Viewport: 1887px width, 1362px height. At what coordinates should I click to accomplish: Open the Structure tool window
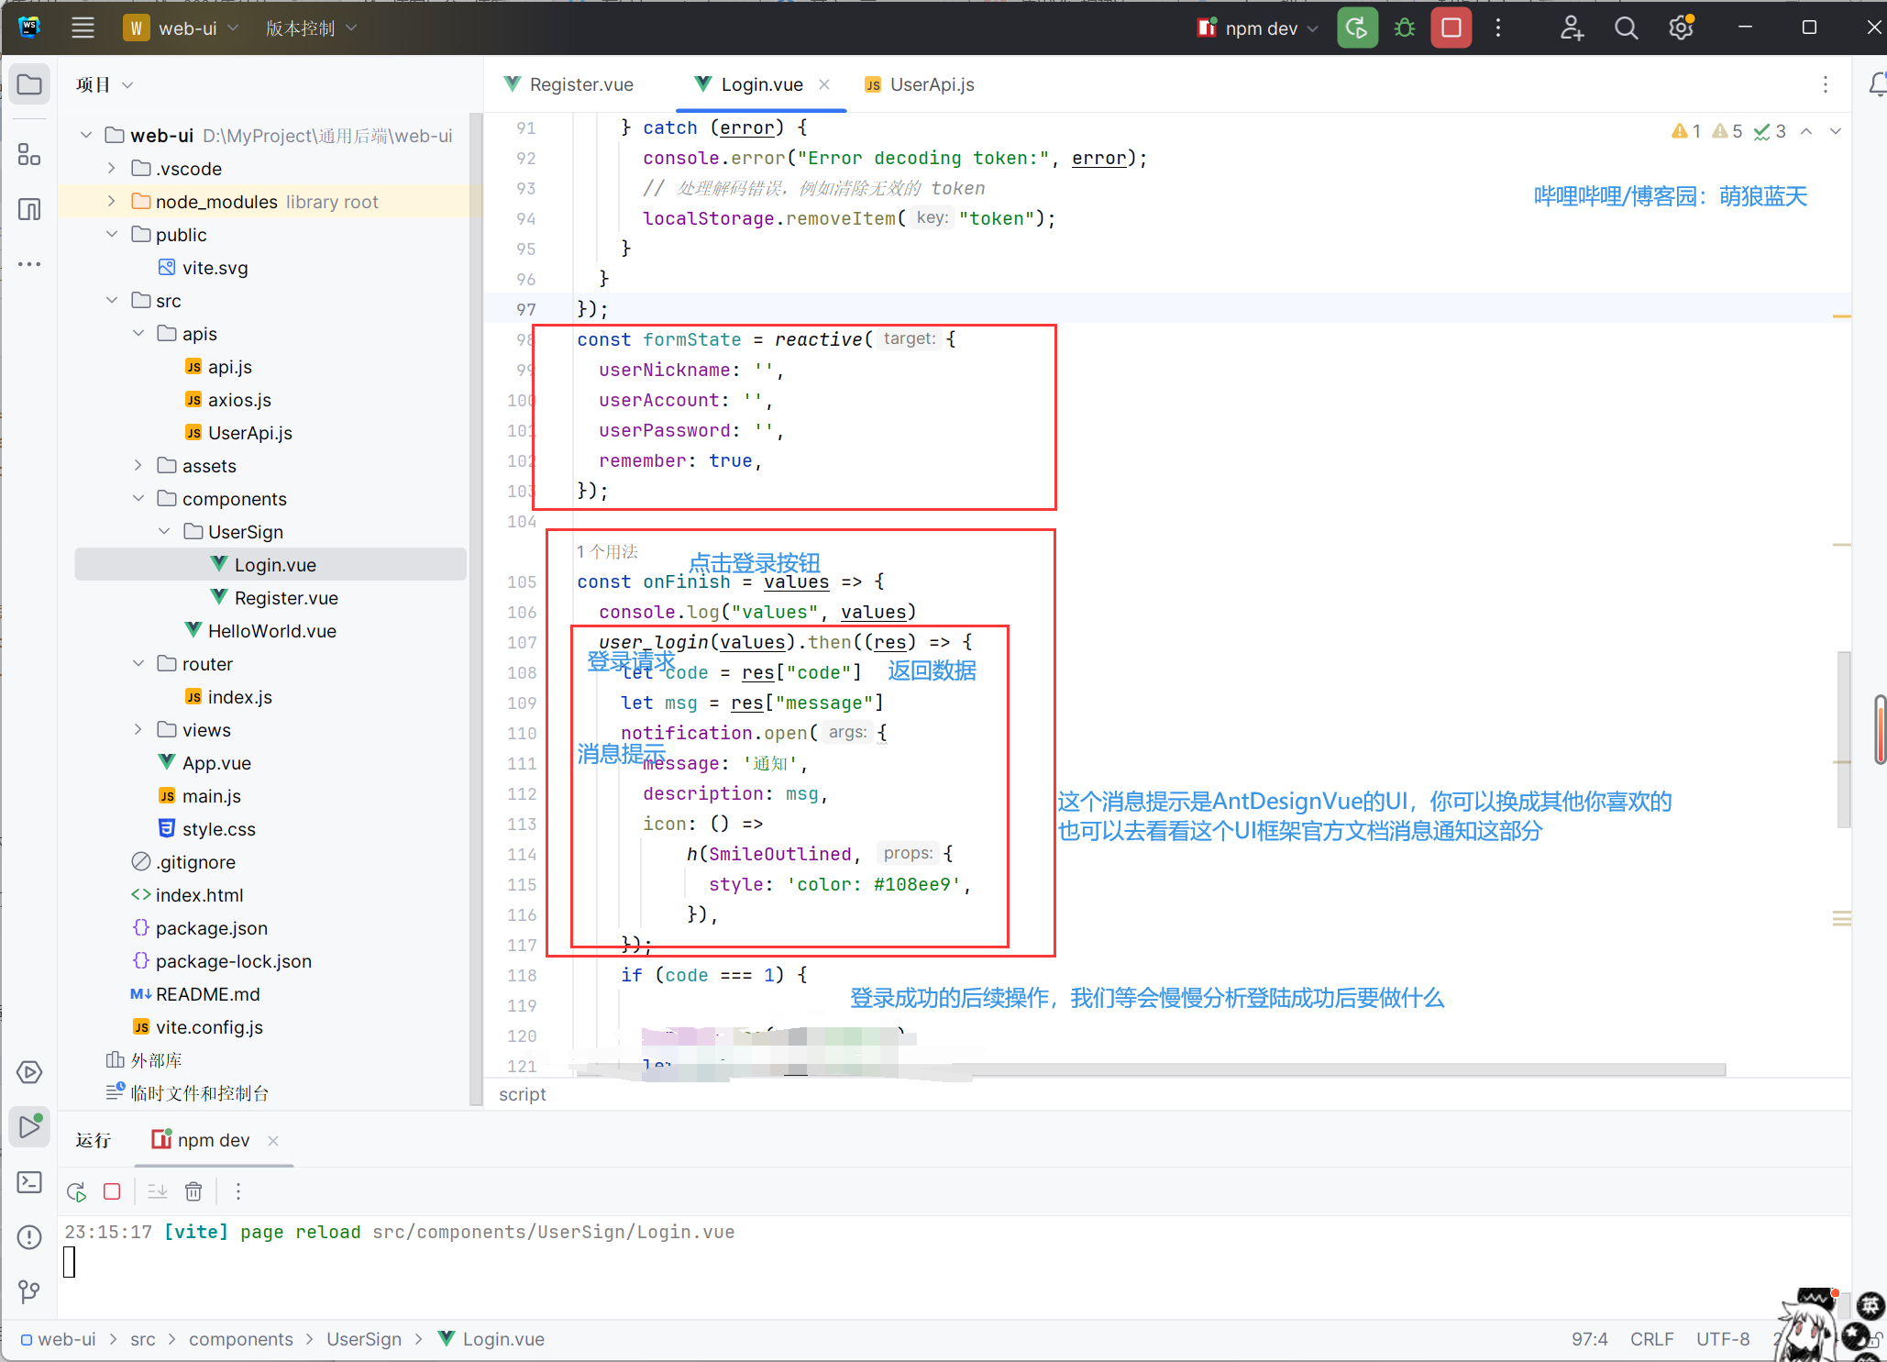click(29, 154)
